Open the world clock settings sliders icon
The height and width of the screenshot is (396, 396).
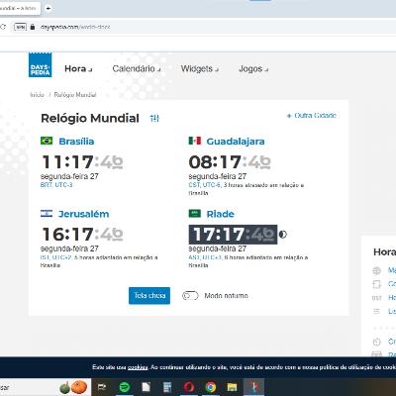click(x=154, y=118)
